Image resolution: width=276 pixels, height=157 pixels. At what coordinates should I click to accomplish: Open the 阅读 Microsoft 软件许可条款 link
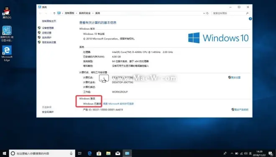118,104
